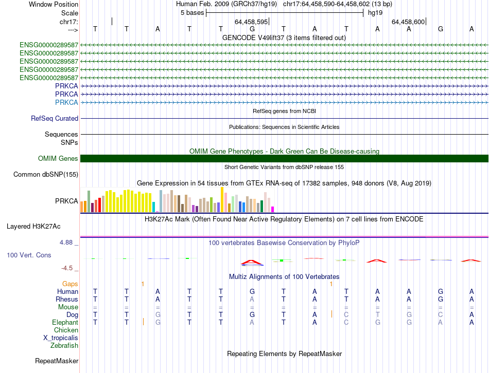Click Multiz Alignments of 100 Vertebrates title
Viewport: 489px width, 373px height.
pyautogui.click(x=284, y=276)
